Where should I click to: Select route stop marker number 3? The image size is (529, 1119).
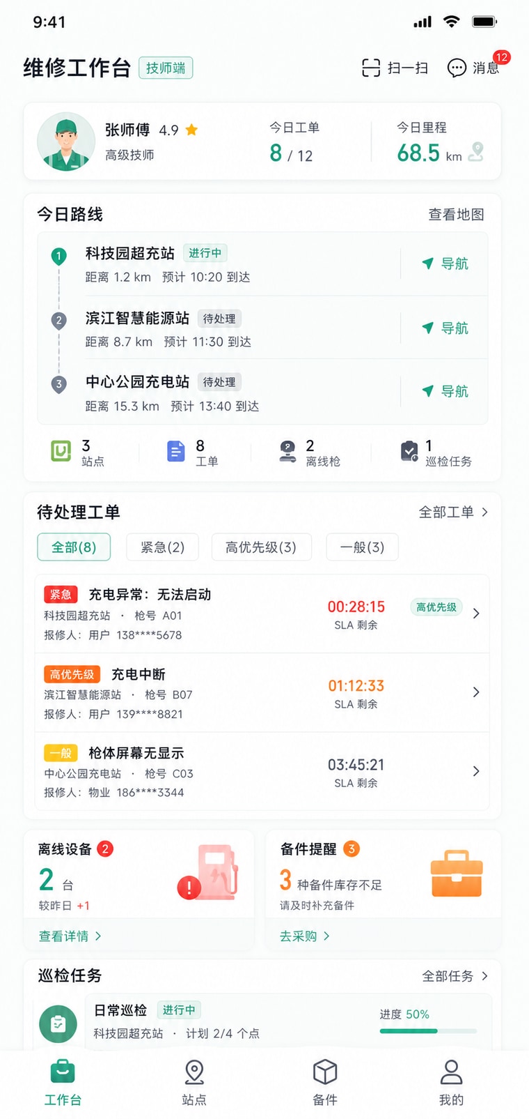tap(59, 383)
